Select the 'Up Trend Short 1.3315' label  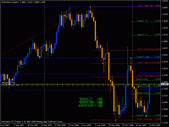pos(150,89)
